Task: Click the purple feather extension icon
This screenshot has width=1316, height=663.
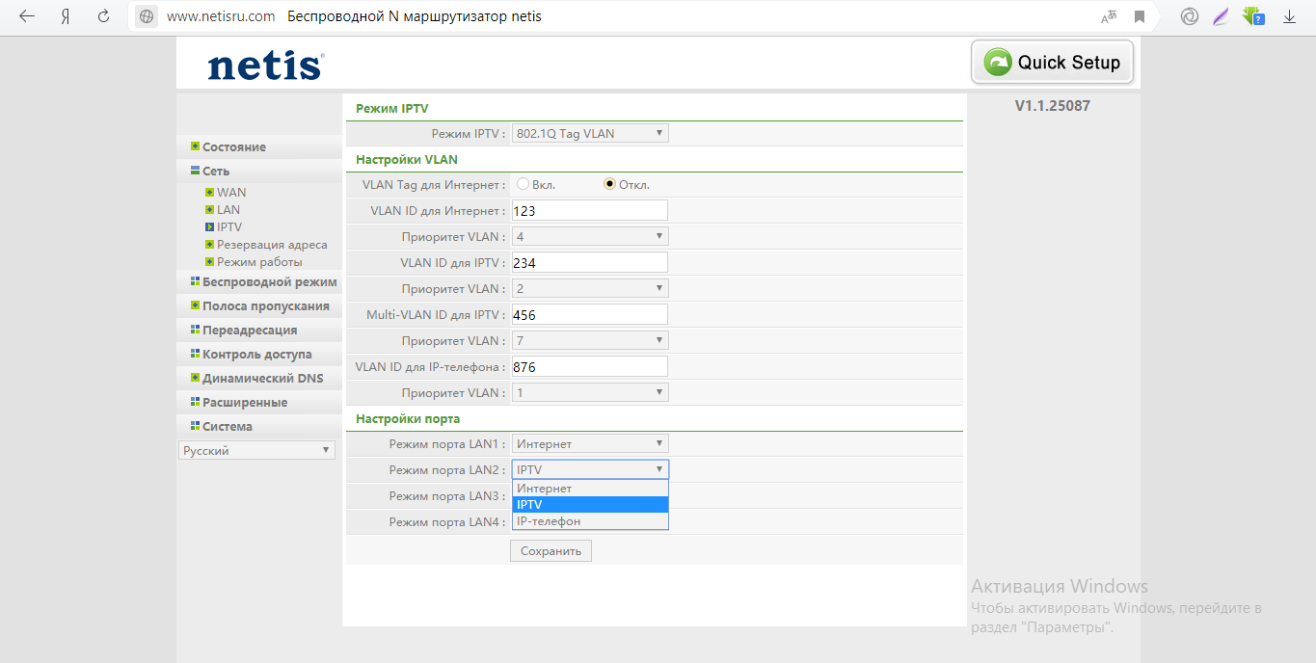Action: click(1221, 17)
